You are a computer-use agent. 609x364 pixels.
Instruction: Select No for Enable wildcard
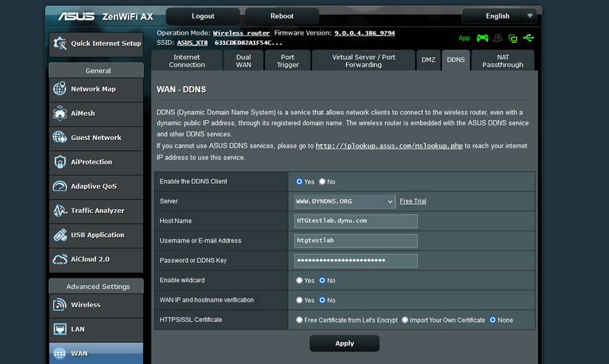322,280
